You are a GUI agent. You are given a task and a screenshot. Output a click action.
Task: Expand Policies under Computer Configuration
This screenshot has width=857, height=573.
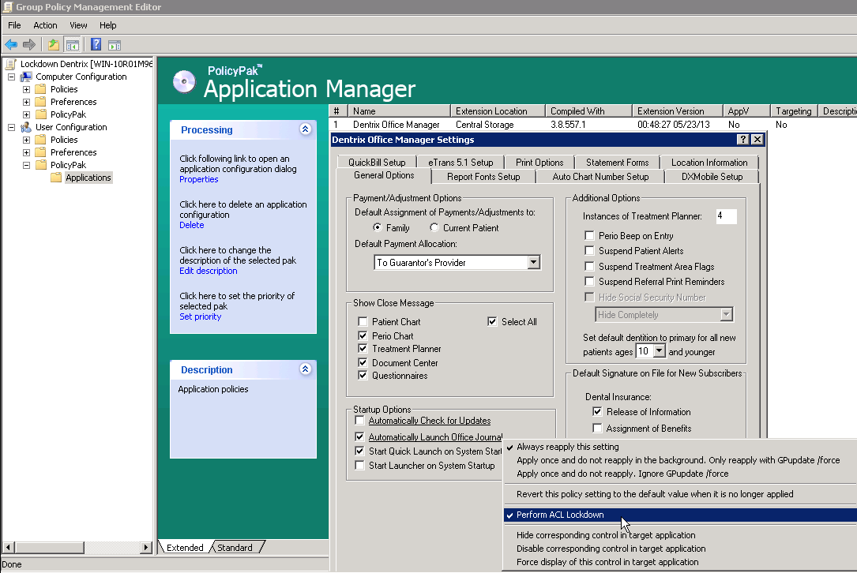pyautogui.click(x=26, y=90)
